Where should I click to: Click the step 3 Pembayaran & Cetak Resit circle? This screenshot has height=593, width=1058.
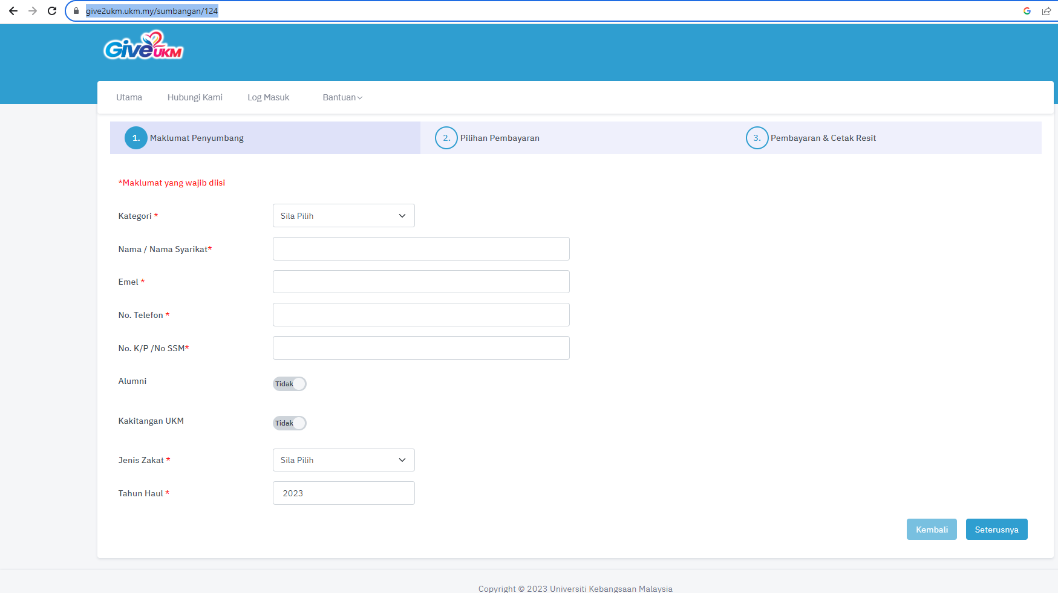[756, 138]
